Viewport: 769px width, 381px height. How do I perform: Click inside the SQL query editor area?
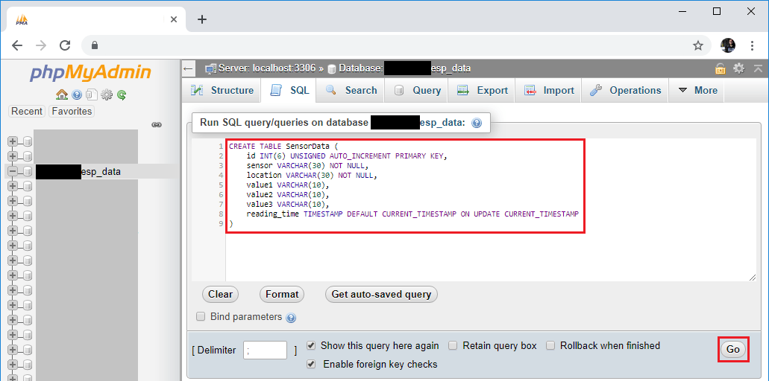click(x=491, y=211)
